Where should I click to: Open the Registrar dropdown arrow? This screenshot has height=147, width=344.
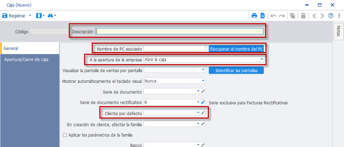[x=30, y=16]
